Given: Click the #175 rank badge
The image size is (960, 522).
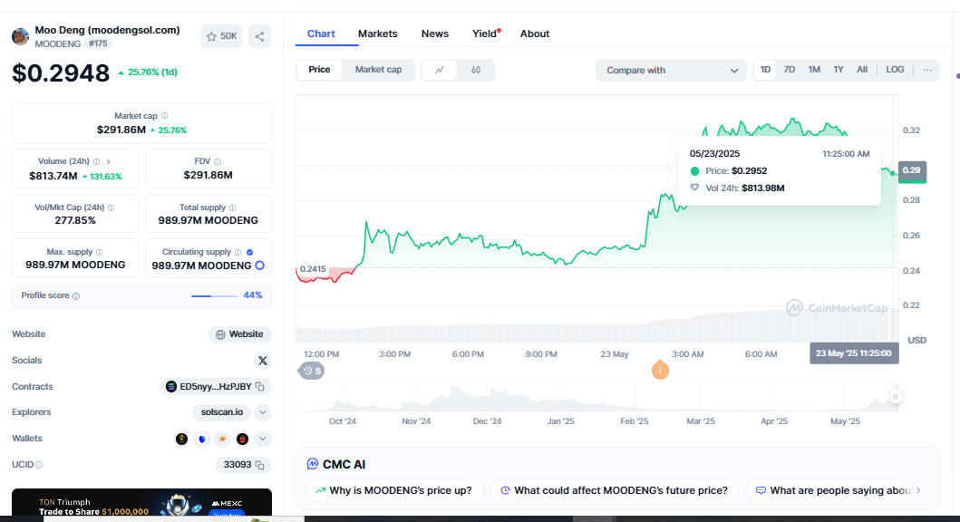Looking at the screenshot, I should point(98,43).
